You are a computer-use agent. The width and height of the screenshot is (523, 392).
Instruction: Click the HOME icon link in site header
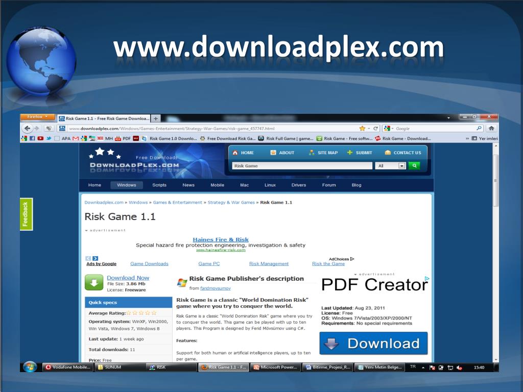pos(243,153)
